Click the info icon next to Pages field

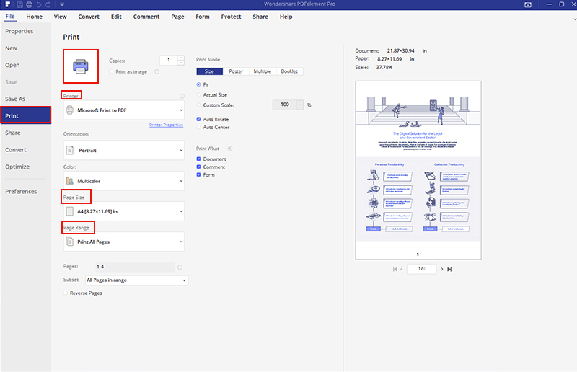point(180,267)
